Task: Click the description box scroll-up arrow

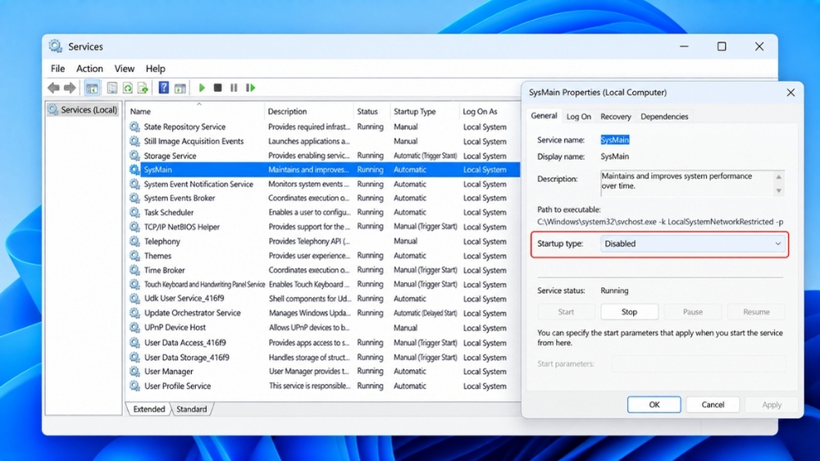Action: point(779,177)
